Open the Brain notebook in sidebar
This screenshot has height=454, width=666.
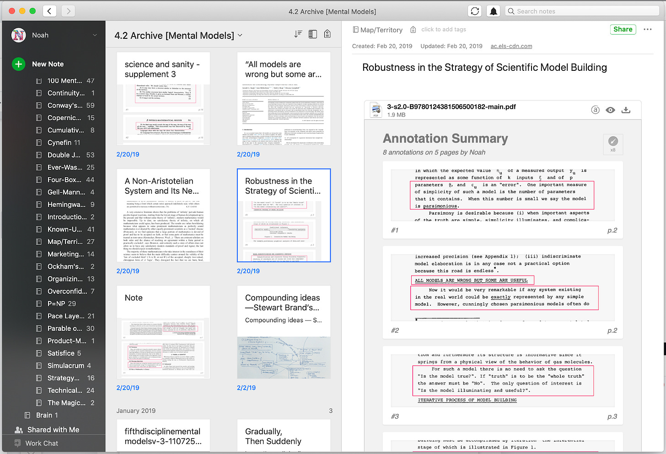click(41, 415)
